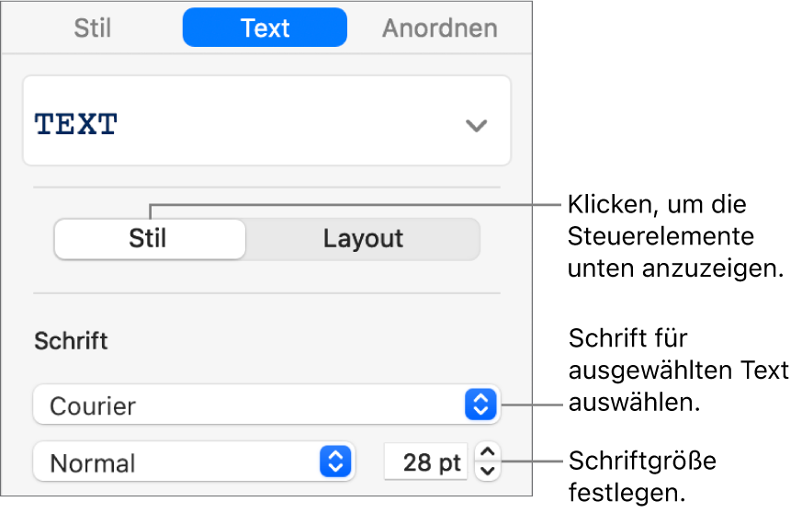Click the blue arrows beside Courier
The image size is (802, 513).
click(481, 405)
